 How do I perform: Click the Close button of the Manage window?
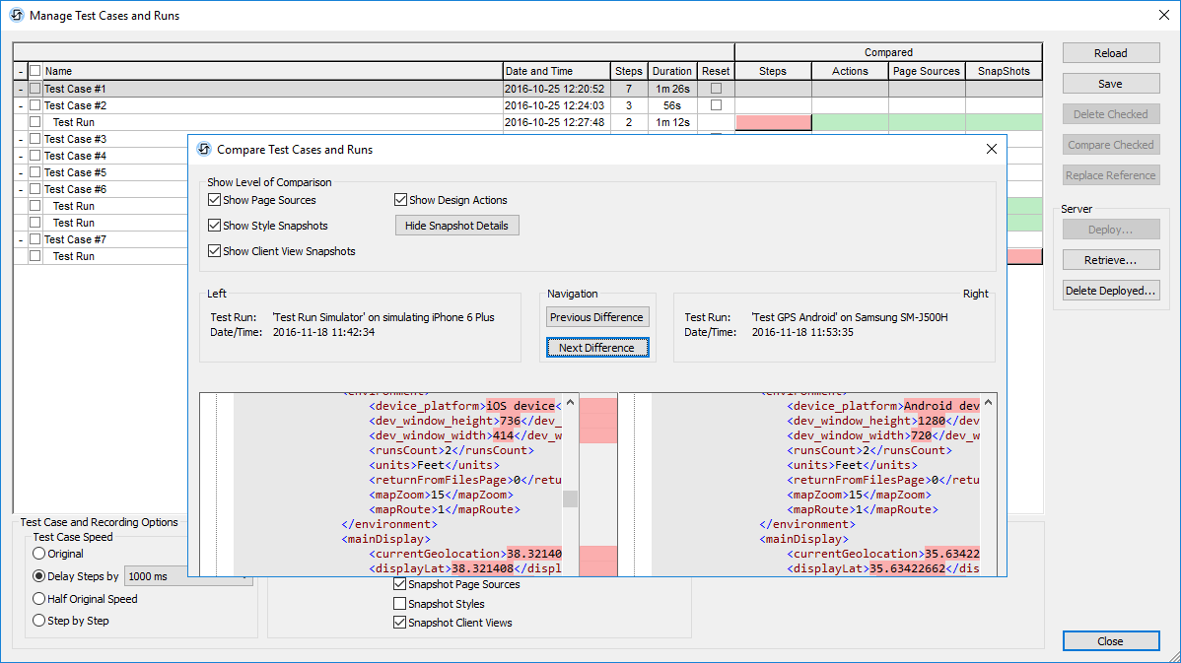click(x=1111, y=641)
